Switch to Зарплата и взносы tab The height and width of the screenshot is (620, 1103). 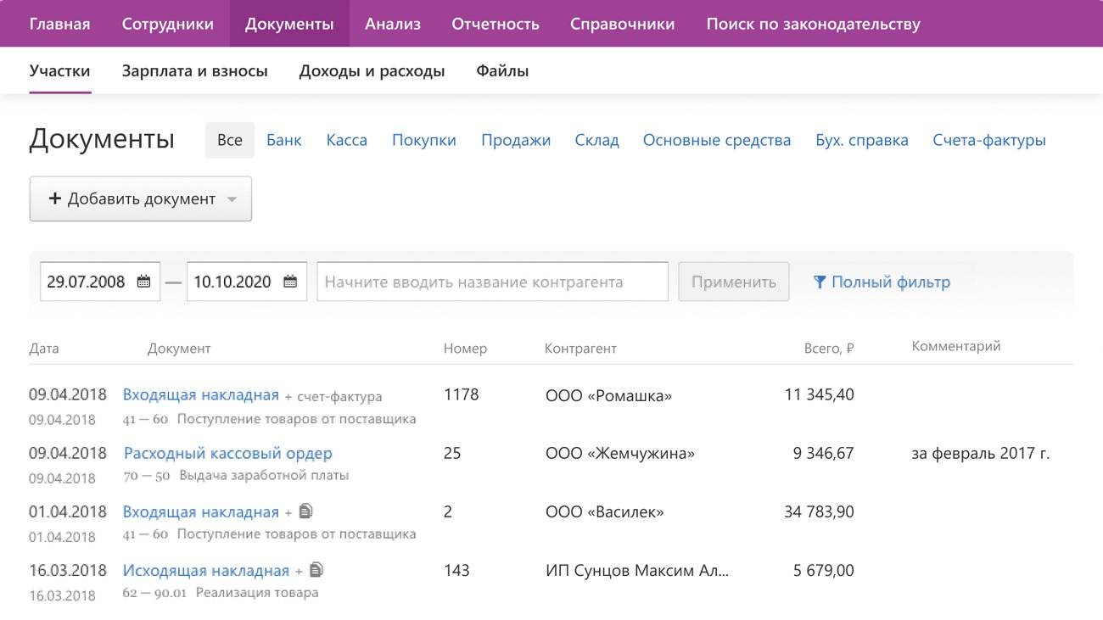click(194, 71)
